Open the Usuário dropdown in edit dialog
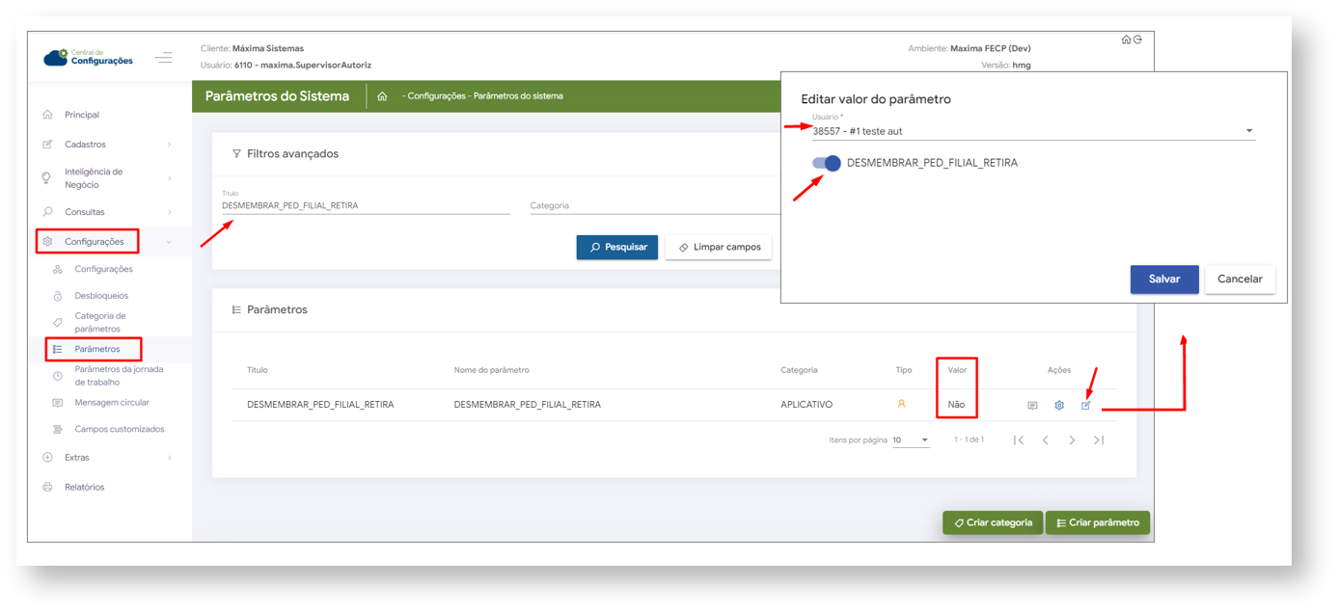 1033,131
